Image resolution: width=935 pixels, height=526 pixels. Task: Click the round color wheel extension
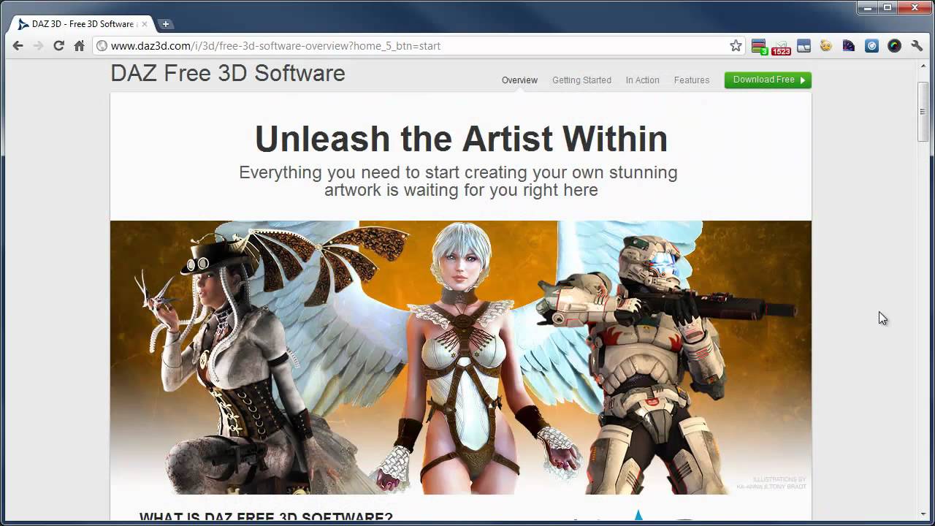(x=894, y=45)
